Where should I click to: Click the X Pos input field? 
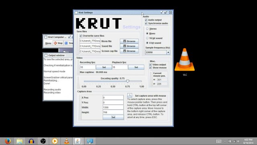(113, 97)
